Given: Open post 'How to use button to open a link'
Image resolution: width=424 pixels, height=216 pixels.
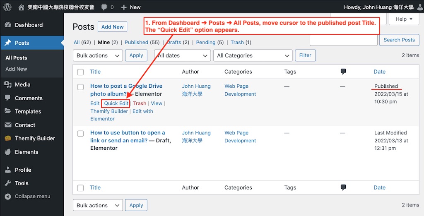Looking at the screenshot, I should pyautogui.click(x=128, y=137).
